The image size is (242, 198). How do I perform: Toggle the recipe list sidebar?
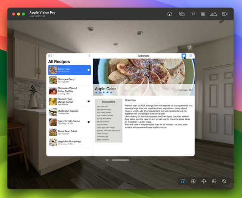click(50, 56)
